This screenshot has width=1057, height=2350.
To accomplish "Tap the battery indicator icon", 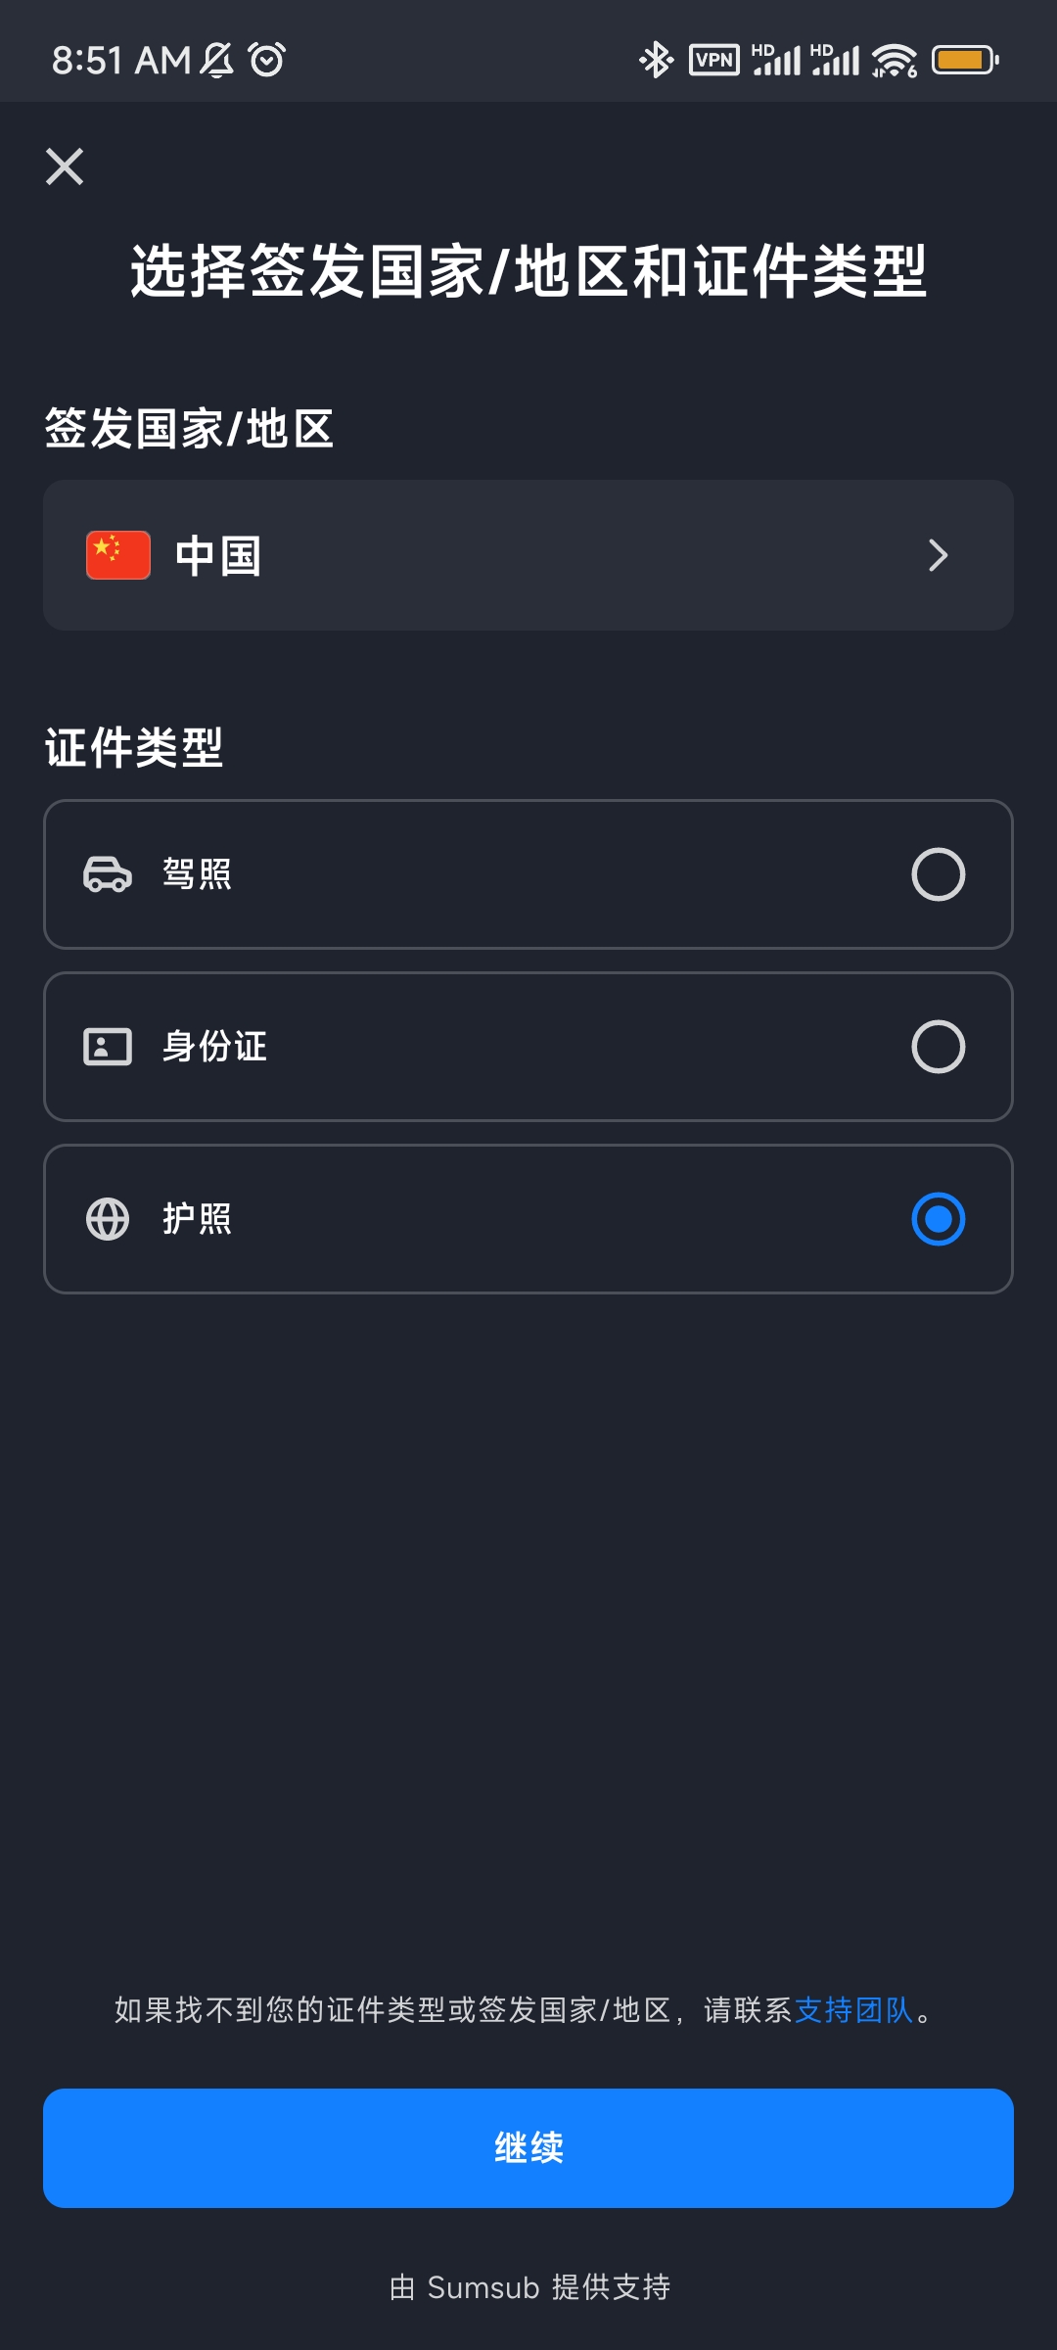I will pyautogui.click(x=965, y=60).
